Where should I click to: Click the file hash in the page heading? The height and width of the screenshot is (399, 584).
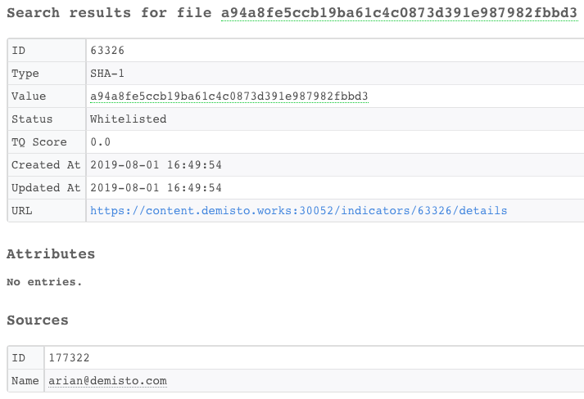pos(399,14)
